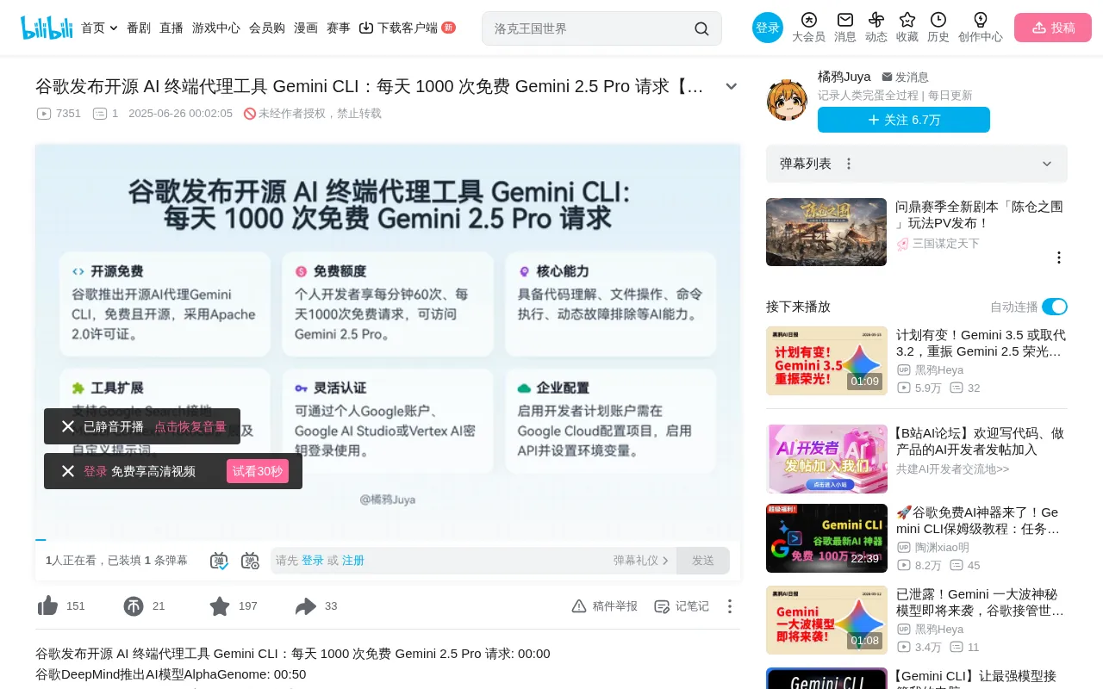The width and height of the screenshot is (1103, 689).
Task: Like the video with thumbs-up icon
Action: click(x=48, y=606)
